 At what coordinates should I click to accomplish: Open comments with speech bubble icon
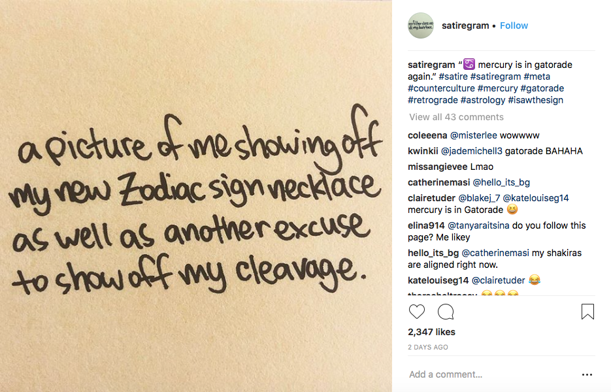point(446,312)
